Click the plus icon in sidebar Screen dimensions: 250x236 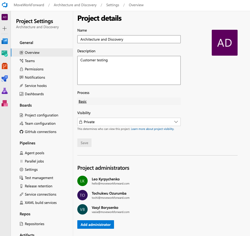(x=5, y=28)
